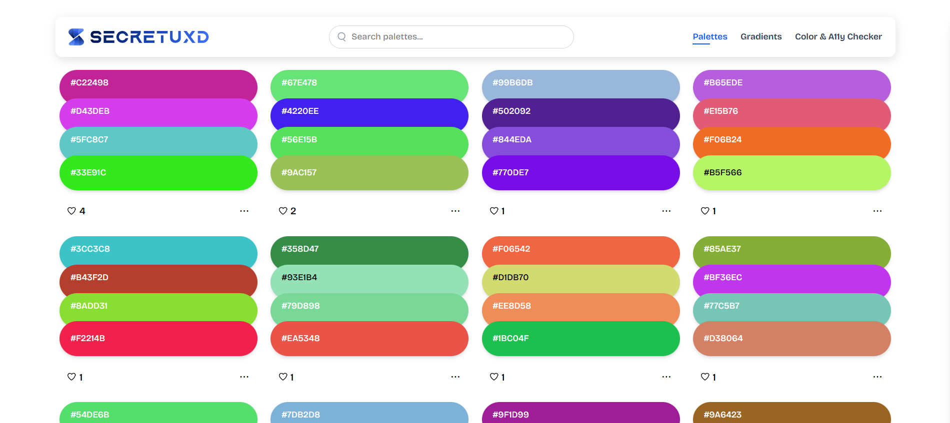950x423 pixels.
Task: Open the Color & A11y Checker
Action: click(x=838, y=36)
